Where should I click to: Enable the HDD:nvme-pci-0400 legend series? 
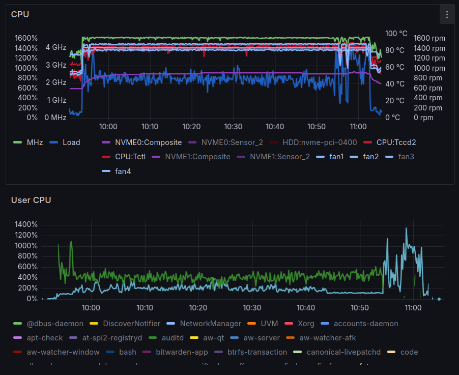320,142
